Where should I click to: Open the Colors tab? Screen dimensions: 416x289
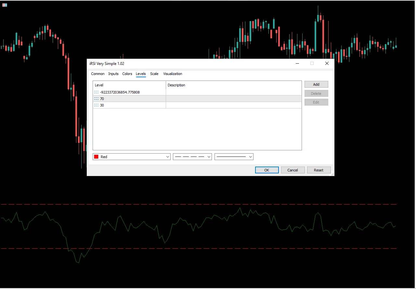point(127,74)
